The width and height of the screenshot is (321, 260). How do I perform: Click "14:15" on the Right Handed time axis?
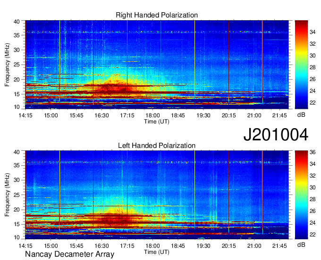(25, 115)
